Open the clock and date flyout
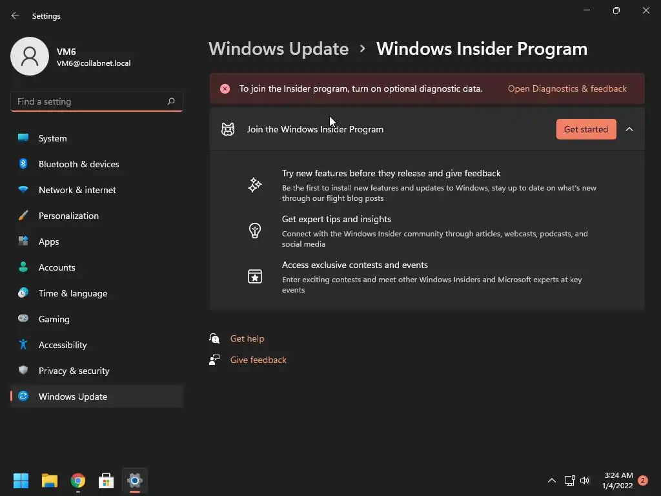Image resolution: width=661 pixels, height=496 pixels. tap(618, 480)
